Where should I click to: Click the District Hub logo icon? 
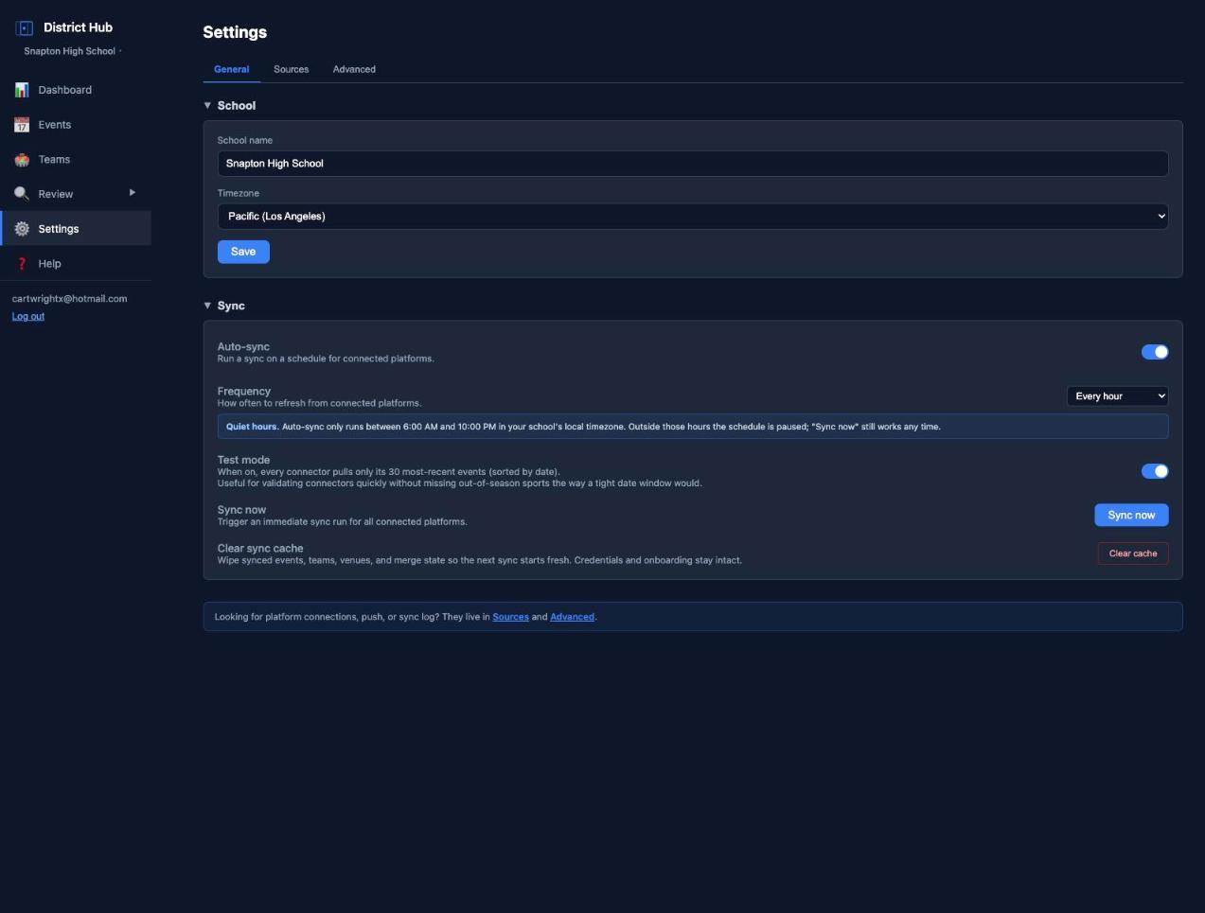[25, 28]
